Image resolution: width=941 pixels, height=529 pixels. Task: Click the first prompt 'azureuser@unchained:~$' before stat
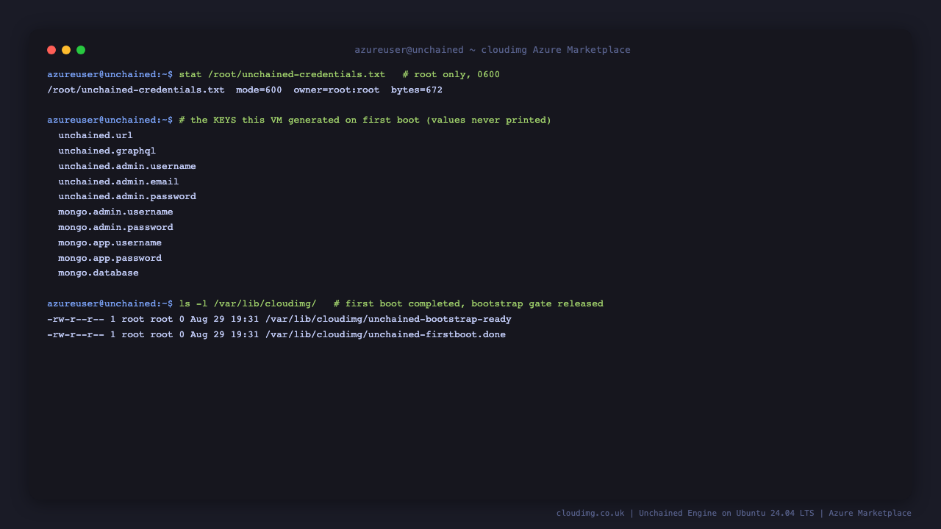pos(110,75)
